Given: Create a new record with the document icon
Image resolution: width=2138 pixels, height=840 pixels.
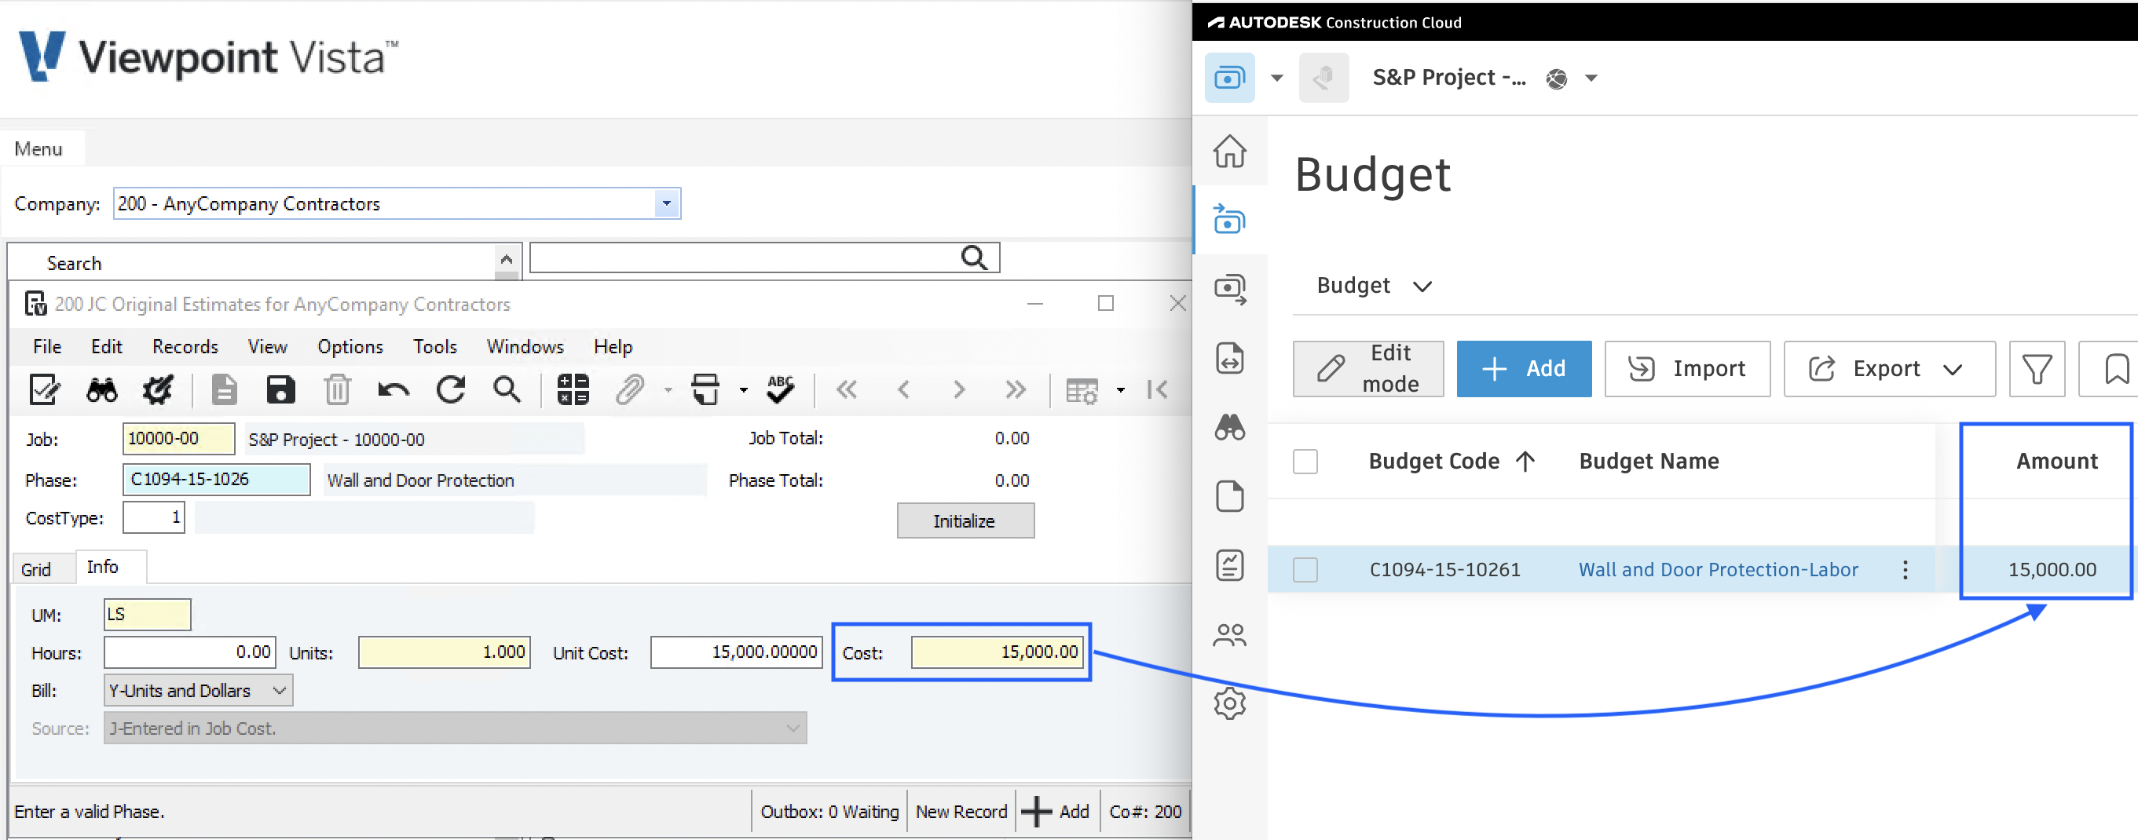Looking at the screenshot, I should (x=224, y=389).
